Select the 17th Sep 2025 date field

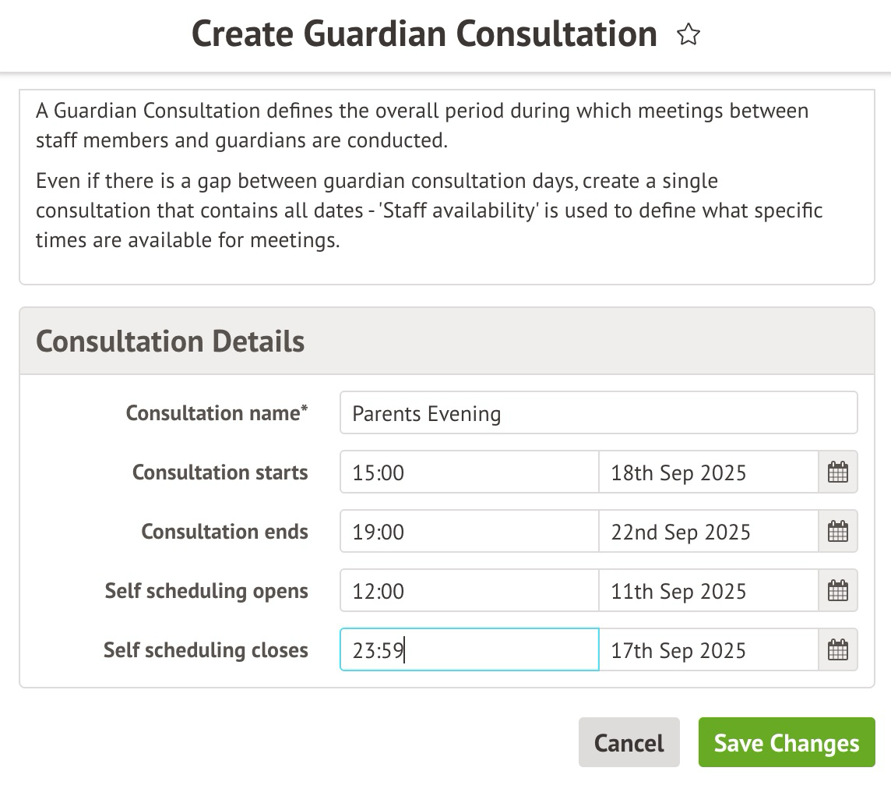(708, 650)
